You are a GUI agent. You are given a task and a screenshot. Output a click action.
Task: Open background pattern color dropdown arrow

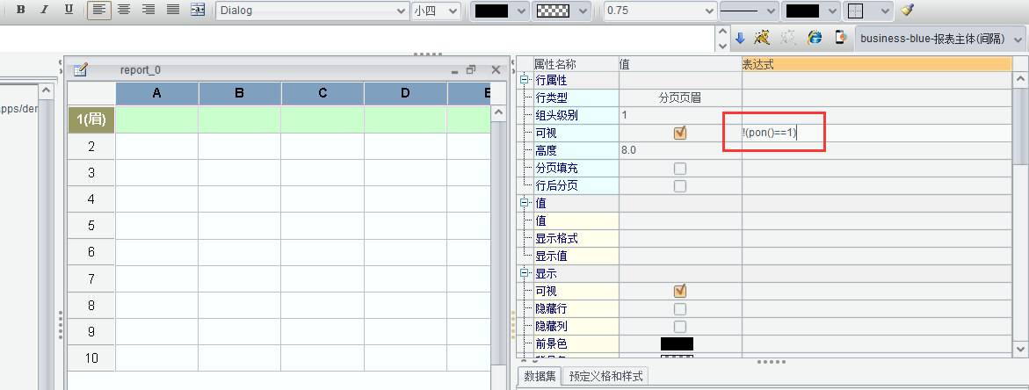tap(582, 11)
